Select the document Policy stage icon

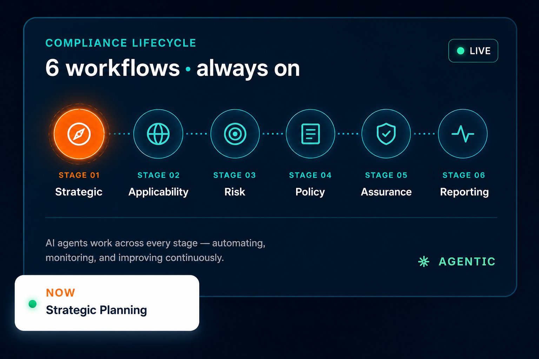pos(311,134)
